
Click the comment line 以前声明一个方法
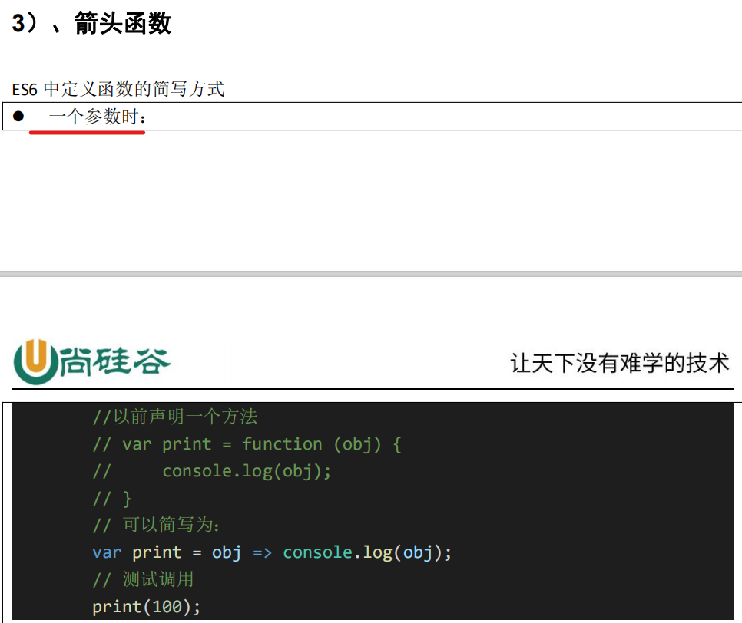pos(174,417)
